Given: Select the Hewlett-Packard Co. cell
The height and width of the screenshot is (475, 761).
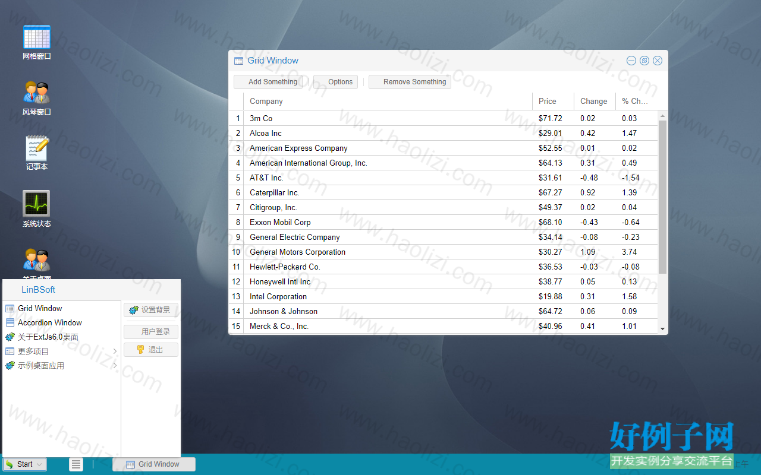Looking at the screenshot, I should [x=388, y=267].
